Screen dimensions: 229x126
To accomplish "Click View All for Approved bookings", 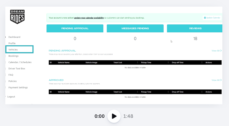I will 216,80.
